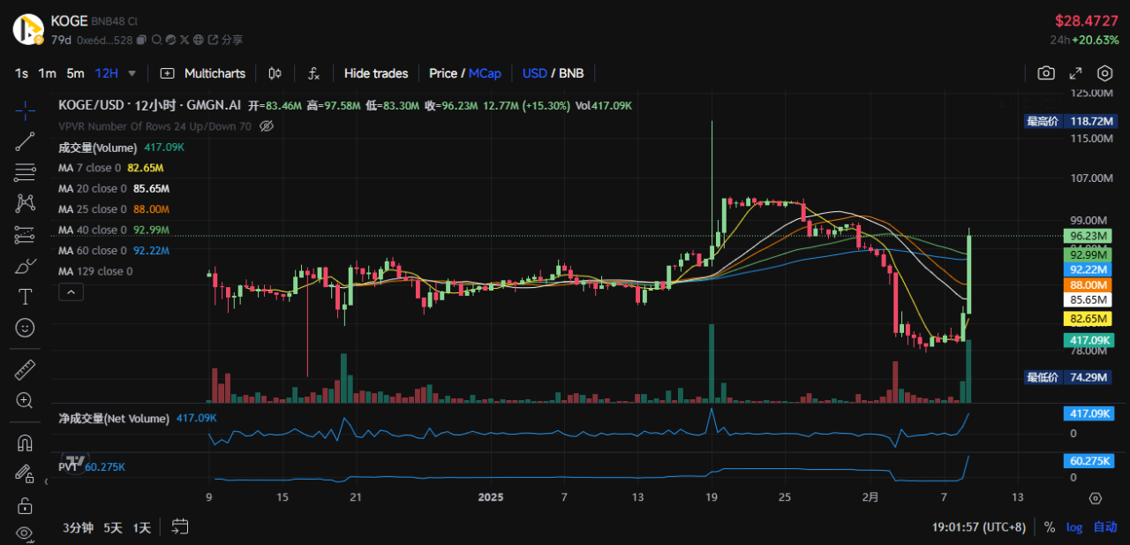Open the fx indicators panel
Image resolution: width=1130 pixels, height=545 pixels.
coord(313,73)
